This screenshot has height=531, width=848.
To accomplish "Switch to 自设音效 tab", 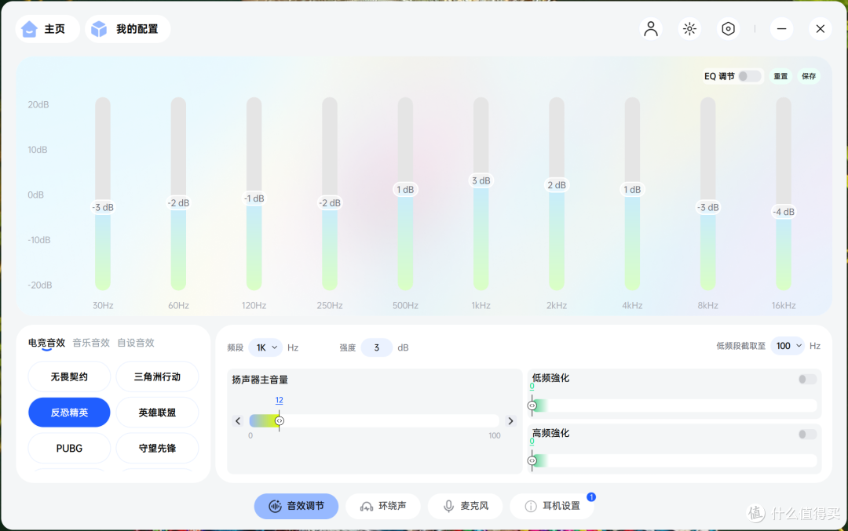I will coord(136,343).
